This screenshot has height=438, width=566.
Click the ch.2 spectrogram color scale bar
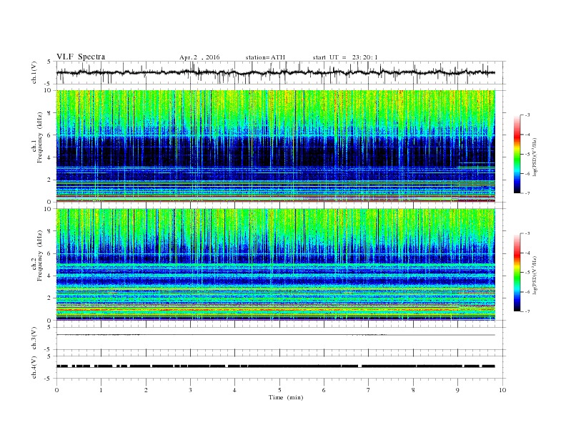pyautogui.click(x=517, y=273)
